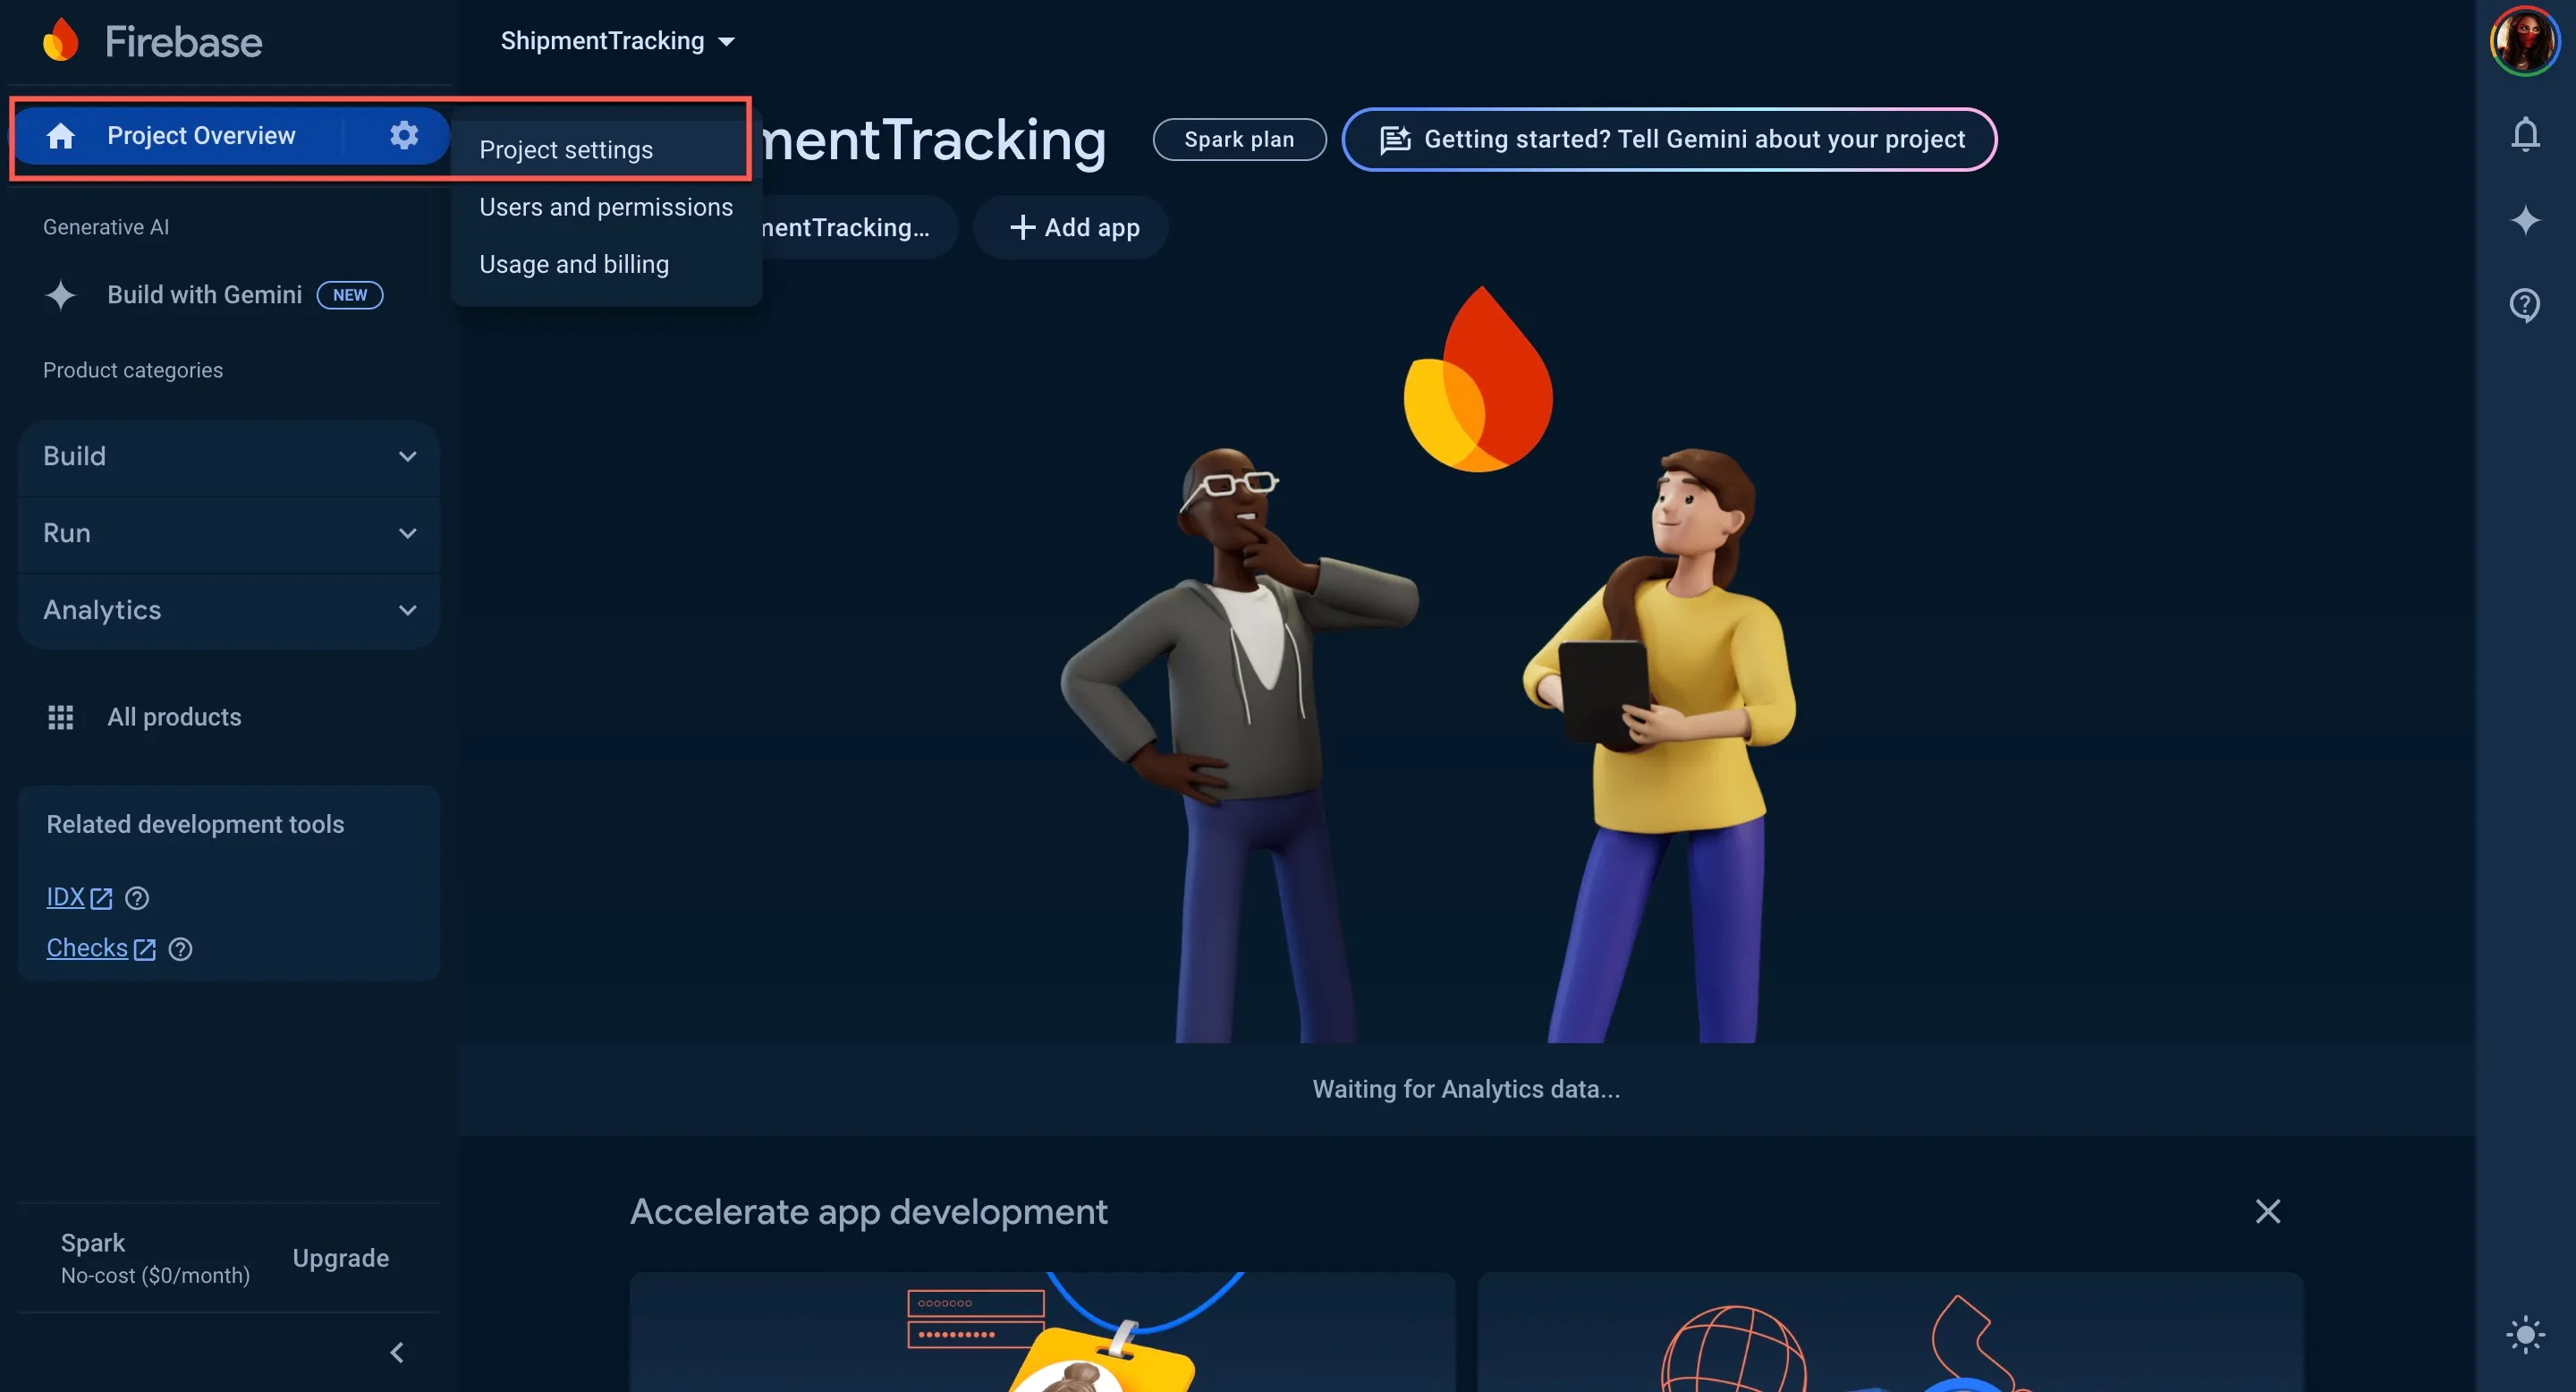Click the Project Overview home icon
The height and width of the screenshot is (1392, 2576).
pyautogui.click(x=61, y=136)
